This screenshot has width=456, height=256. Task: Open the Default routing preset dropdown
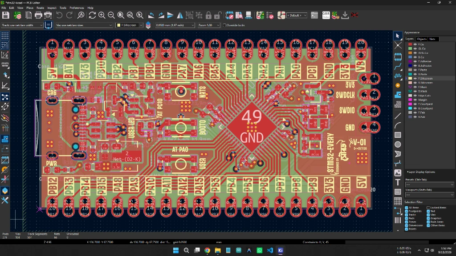tap(297, 16)
